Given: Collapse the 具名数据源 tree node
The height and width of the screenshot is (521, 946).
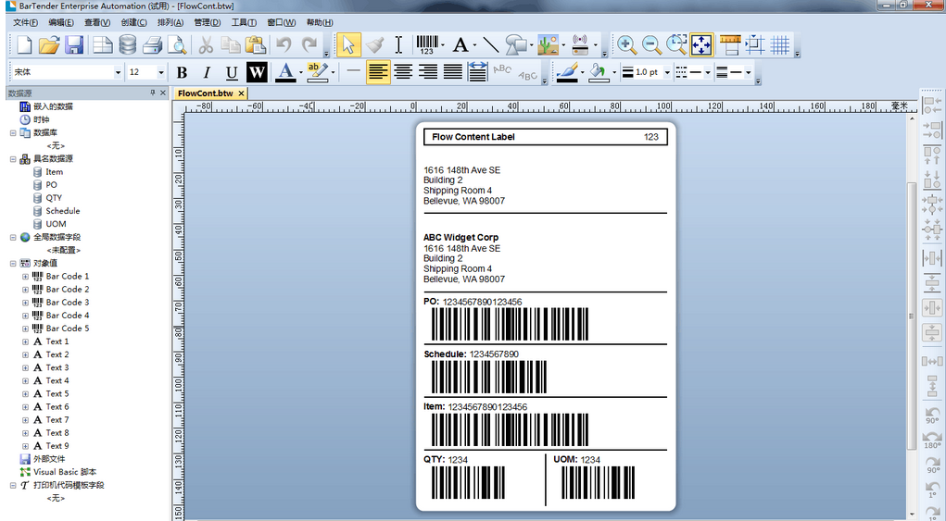Looking at the screenshot, I should [13, 159].
